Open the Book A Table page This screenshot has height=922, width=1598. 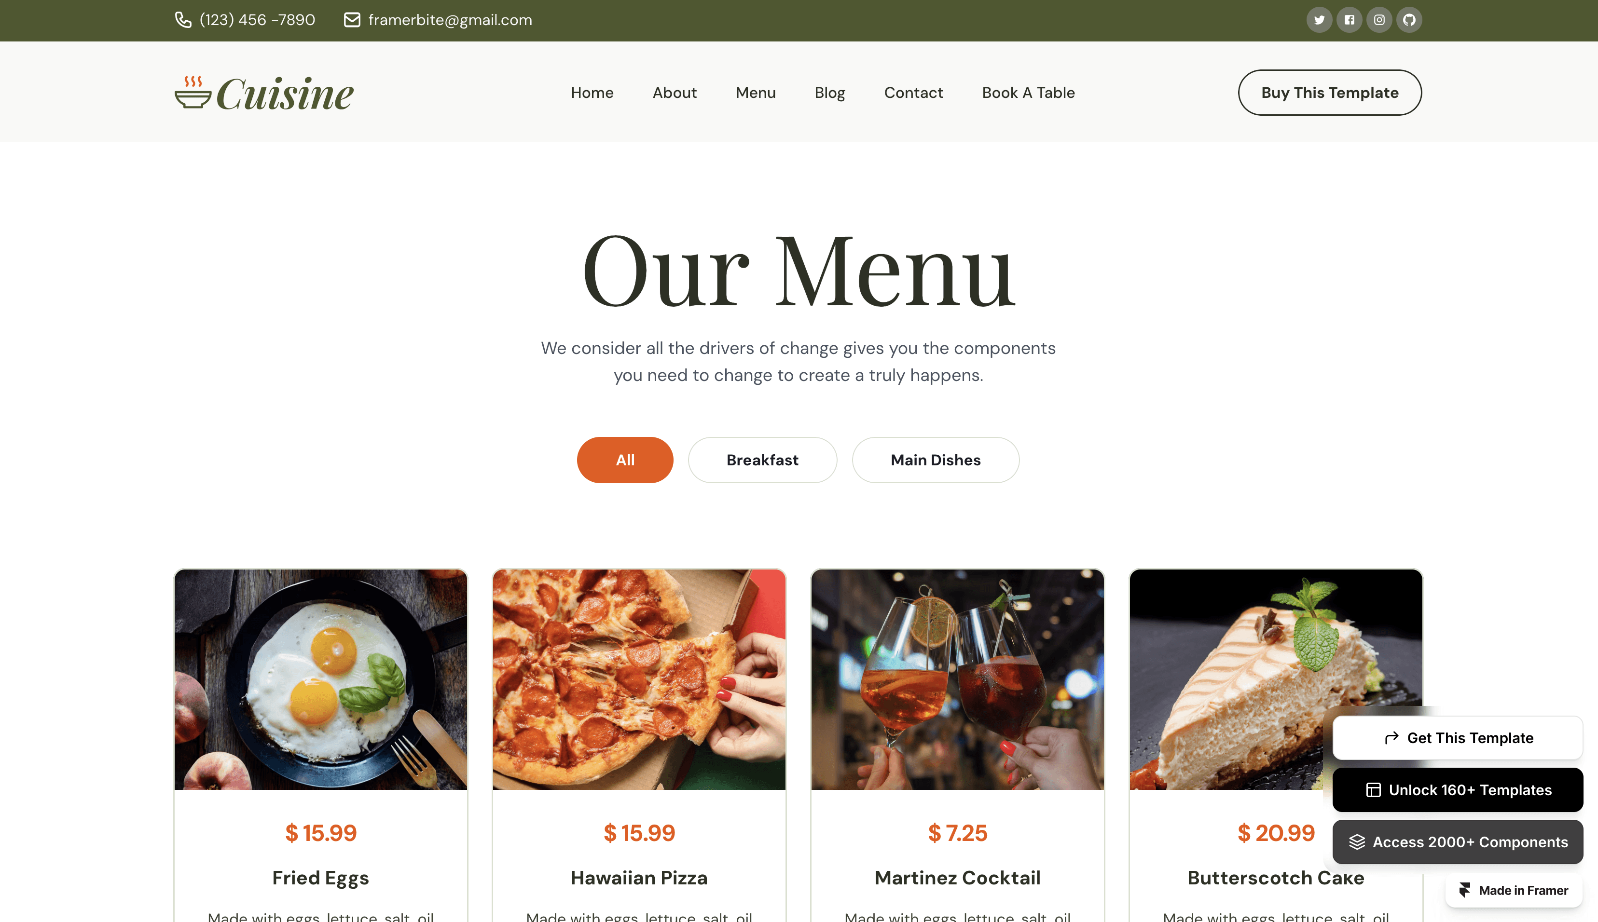pyautogui.click(x=1028, y=93)
